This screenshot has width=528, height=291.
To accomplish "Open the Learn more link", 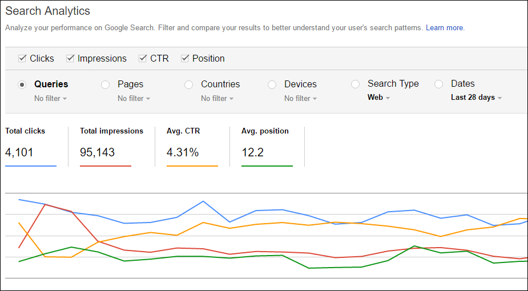I will [x=445, y=28].
